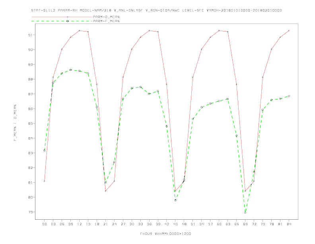The width and height of the screenshot is (315, 244).
Task: Click x-axis tick label 30
Action: (132, 224)
